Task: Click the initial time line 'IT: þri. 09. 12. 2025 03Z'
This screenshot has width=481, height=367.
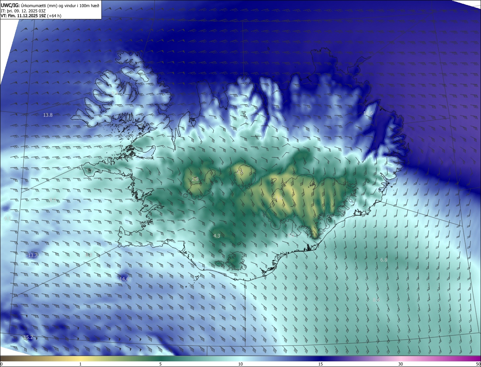Action: tap(24, 11)
